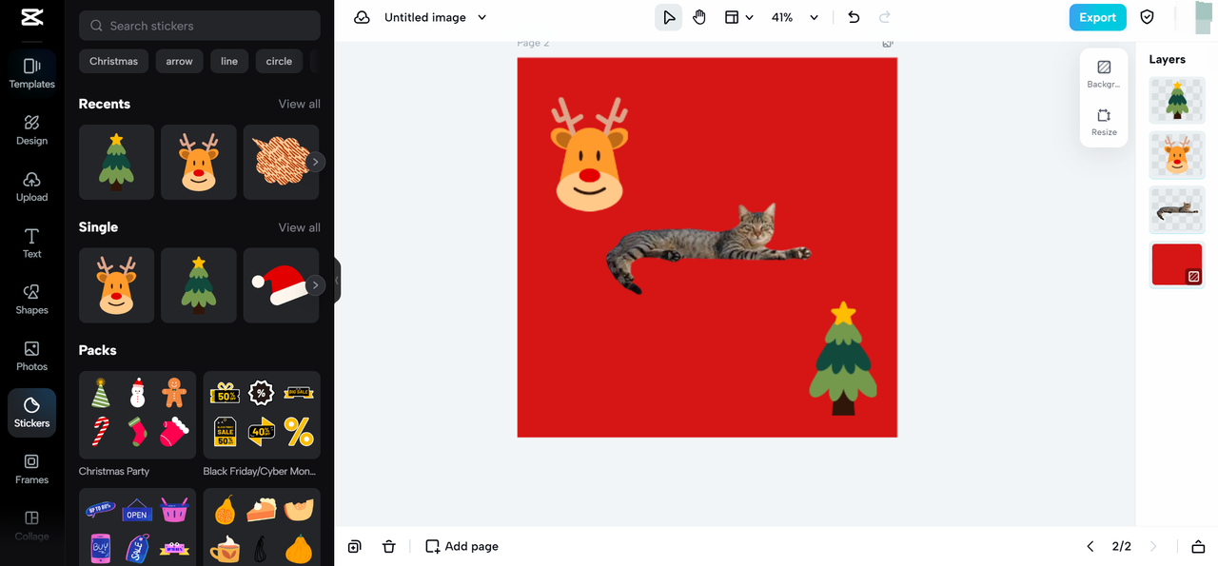The height and width of the screenshot is (566, 1218).
Task: Focus the Search stickers field
Action: pos(200,26)
